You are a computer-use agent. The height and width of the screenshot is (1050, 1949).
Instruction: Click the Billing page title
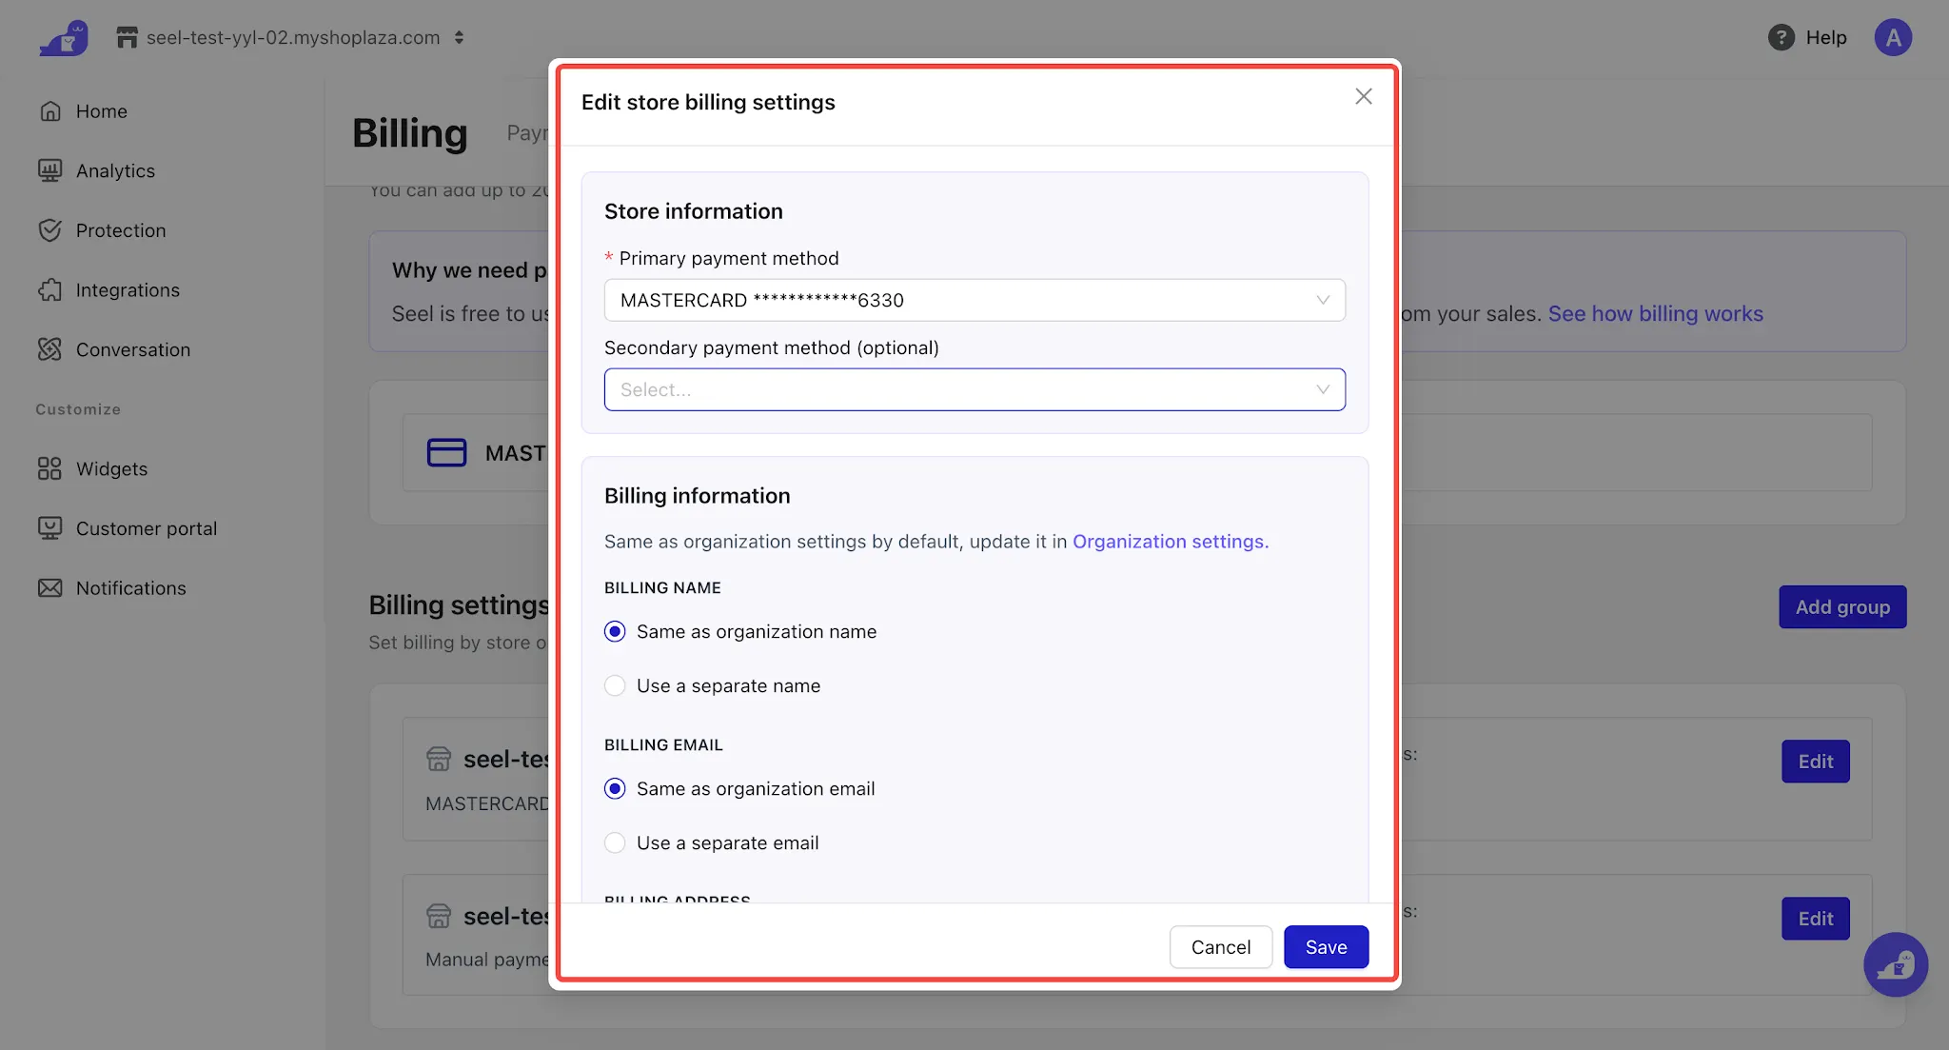410,133
